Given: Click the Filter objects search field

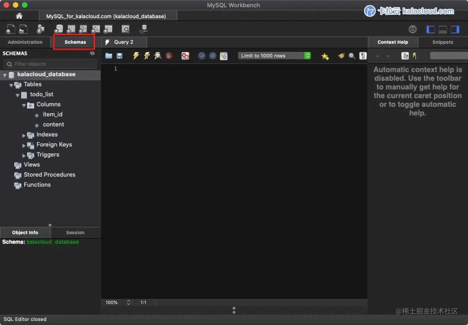Looking at the screenshot, I should tap(50, 64).
